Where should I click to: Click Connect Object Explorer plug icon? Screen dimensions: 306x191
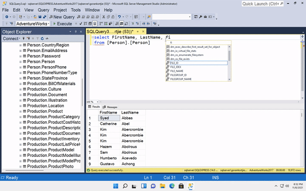coord(23,39)
